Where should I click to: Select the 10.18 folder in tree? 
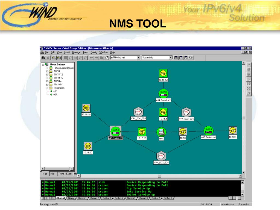pyautogui.click(x=57, y=71)
